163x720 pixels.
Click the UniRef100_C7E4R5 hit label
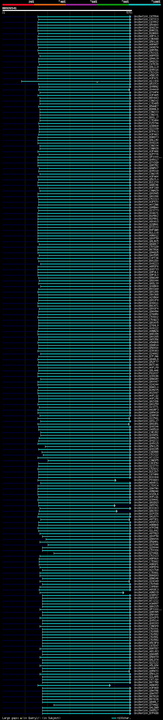pos(146,104)
